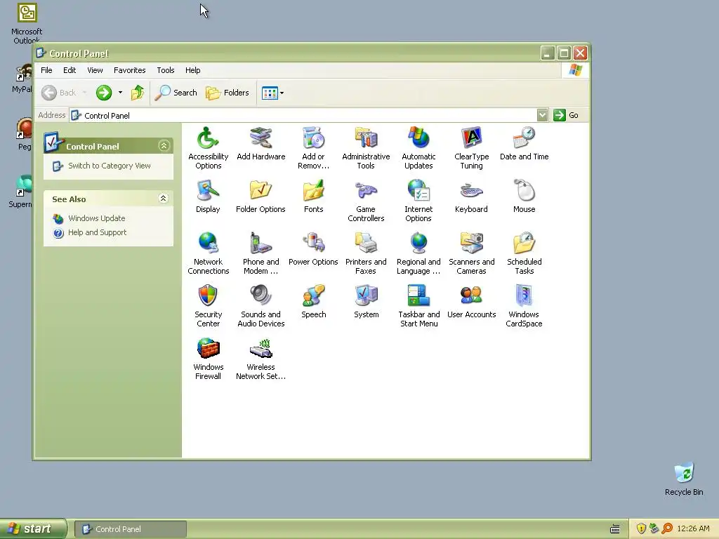Open the Forward history dropdown arrow
The image size is (719, 539).
pyautogui.click(x=120, y=93)
